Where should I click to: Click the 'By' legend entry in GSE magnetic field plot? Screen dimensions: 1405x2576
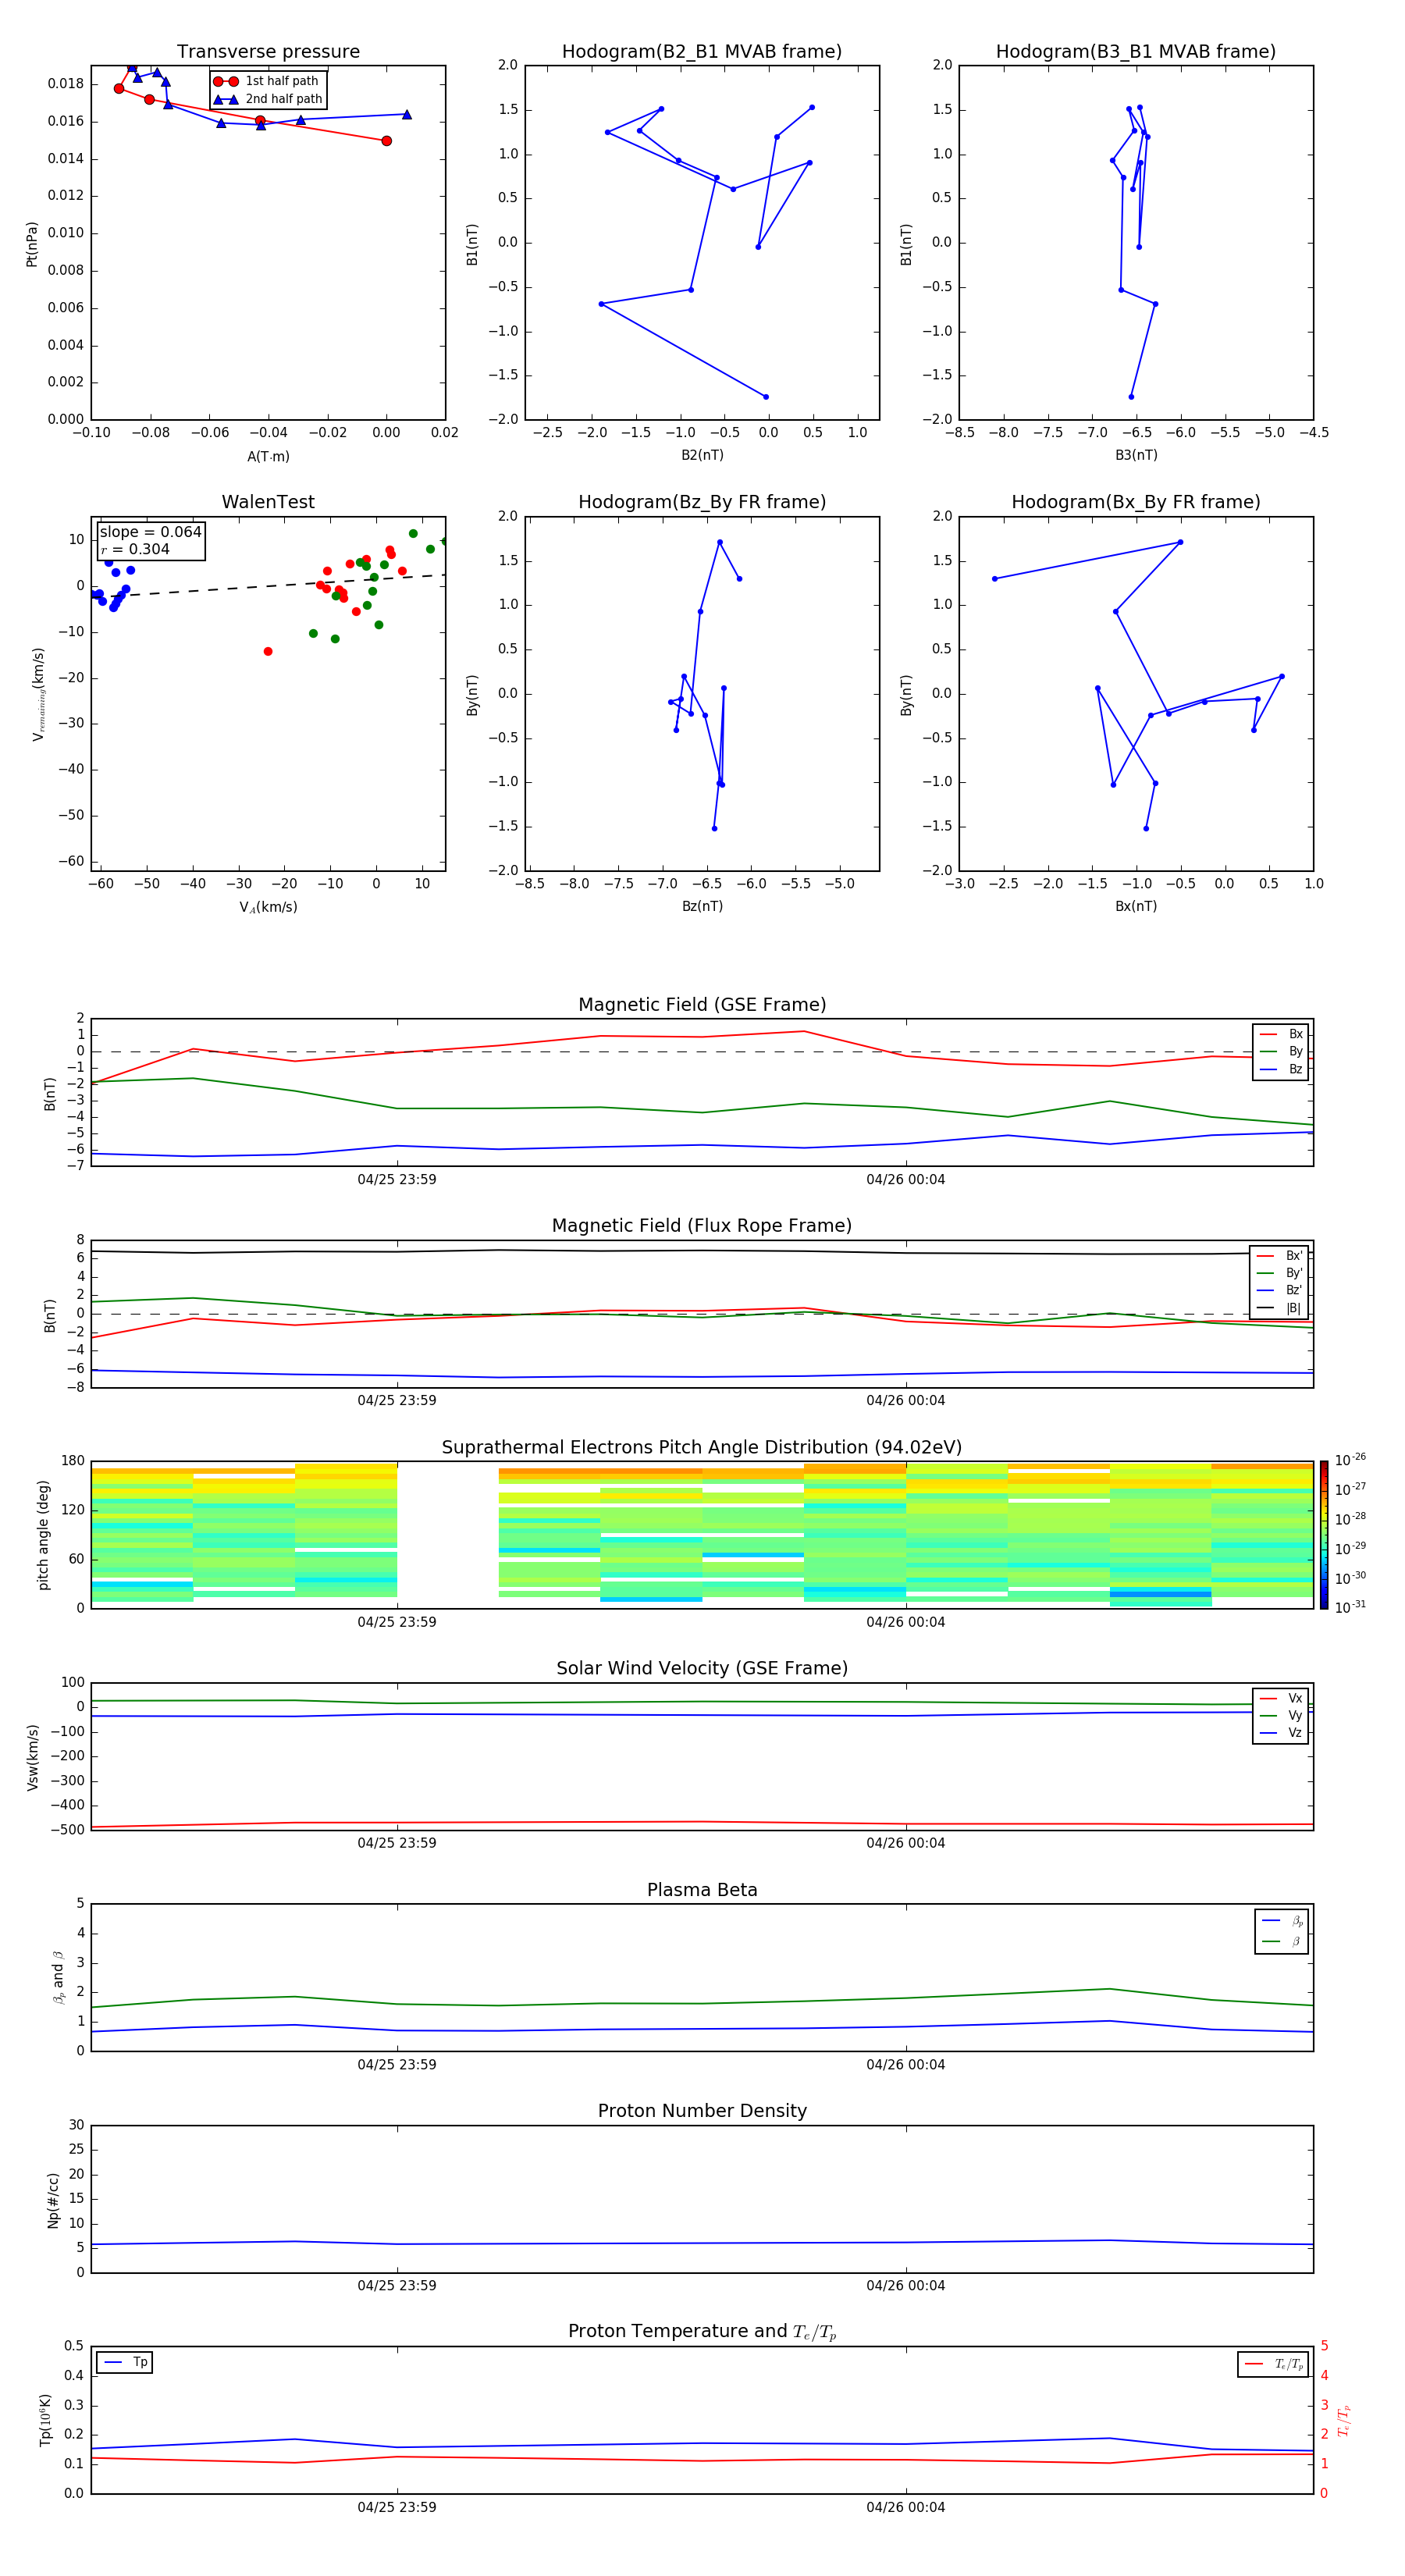coord(1281,1051)
